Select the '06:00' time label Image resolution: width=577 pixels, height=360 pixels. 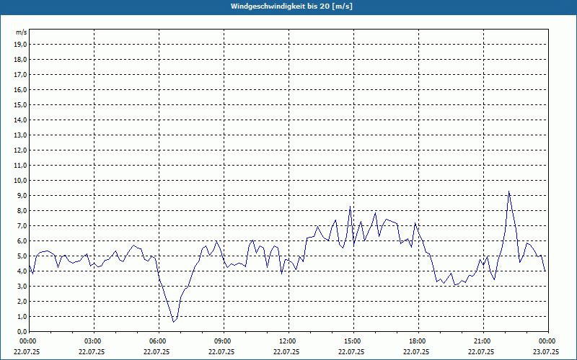(x=159, y=341)
